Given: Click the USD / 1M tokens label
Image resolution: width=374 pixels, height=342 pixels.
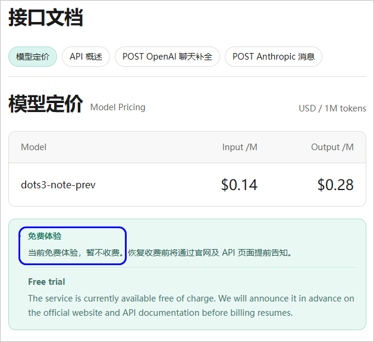Looking at the screenshot, I should point(332,108).
